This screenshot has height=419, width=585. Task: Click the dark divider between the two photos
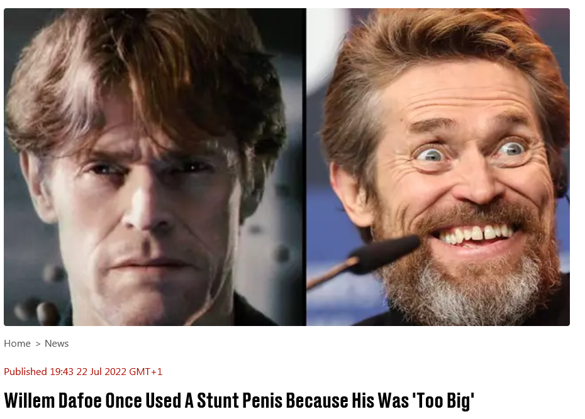[x=305, y=167]
